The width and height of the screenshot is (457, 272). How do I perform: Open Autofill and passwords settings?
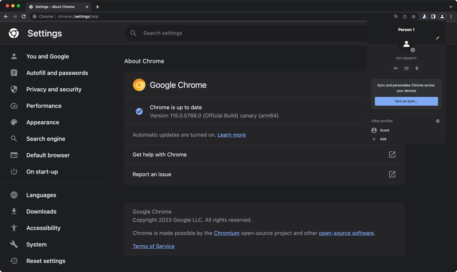(57, 73)
